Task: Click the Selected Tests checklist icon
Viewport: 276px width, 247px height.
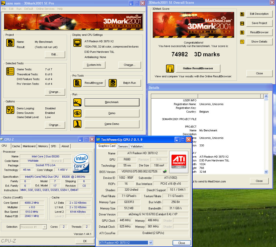Action: [10, 71]
